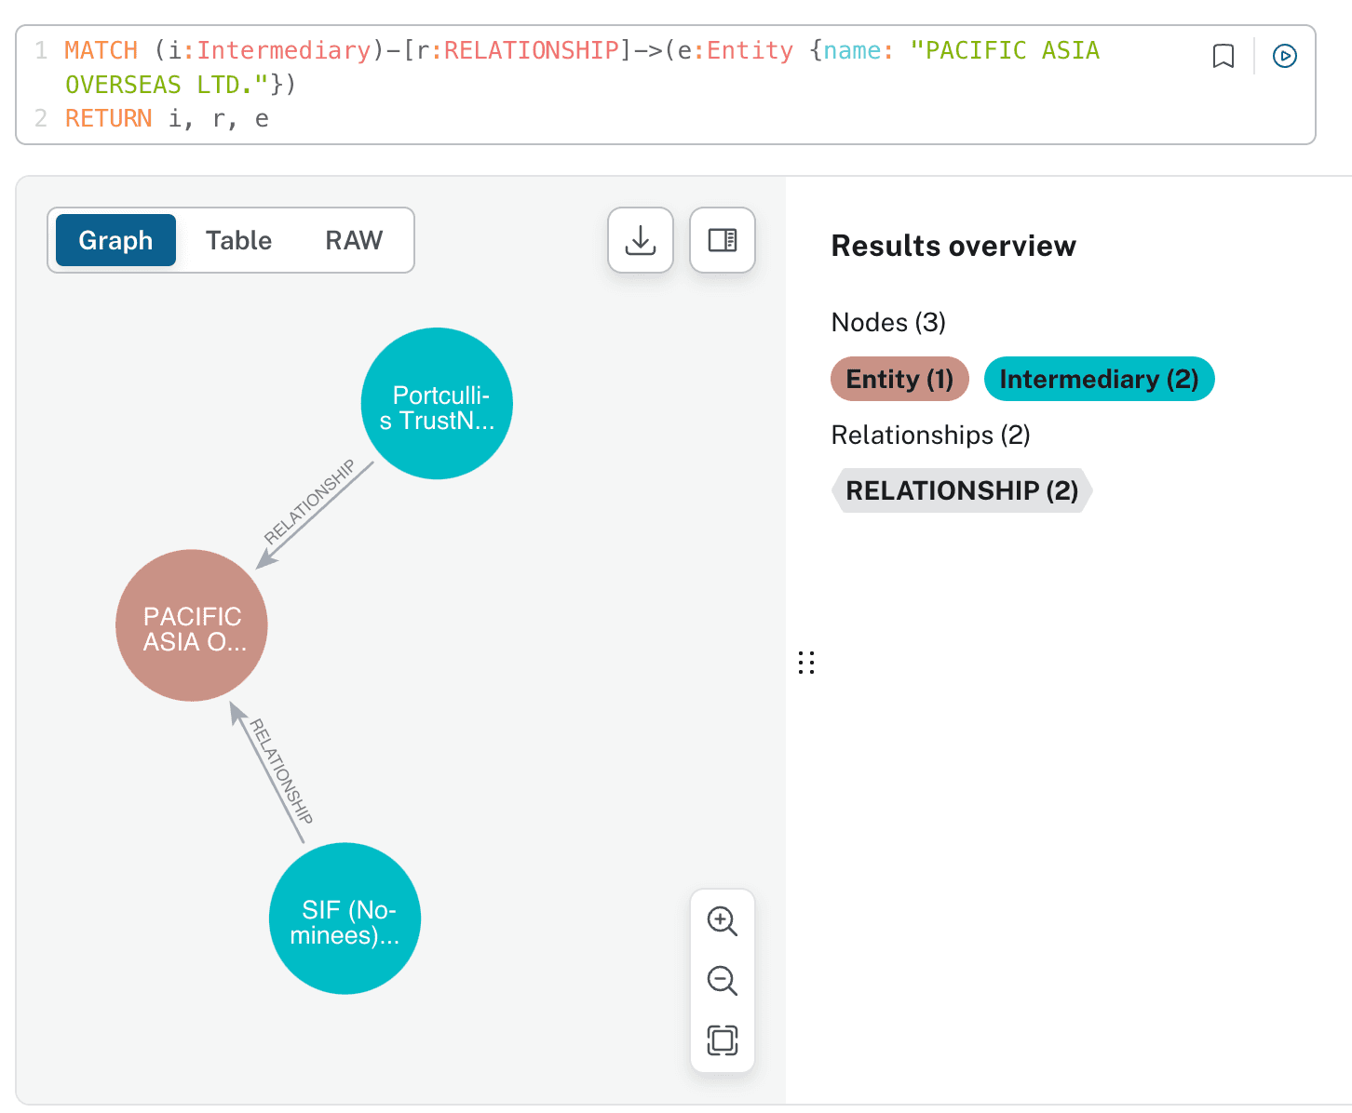Screen dimensions: 1352x1113
Task: Click the Intermediary (2) label badge
Action: [1099, 379]
